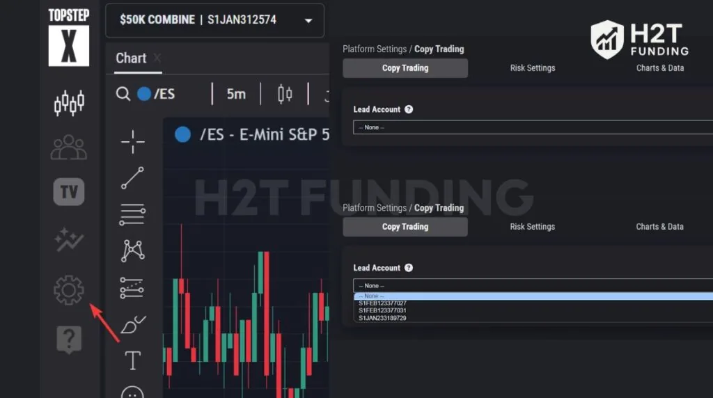Select lower Copy Trading tab
This screenshot has height=398, width=713.
tap(405, 227)
